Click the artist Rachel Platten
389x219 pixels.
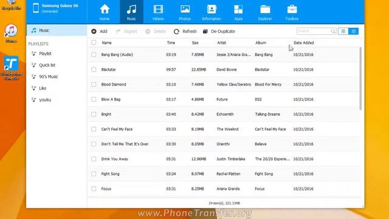point(229,174)
